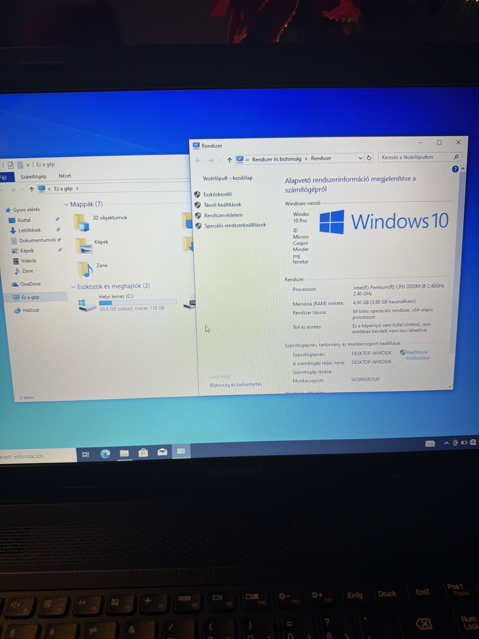Open the Eszközkezelő link
Viewport: 479px width, 639px height.
217,194
